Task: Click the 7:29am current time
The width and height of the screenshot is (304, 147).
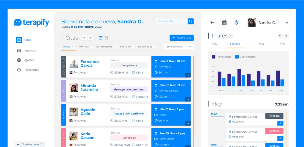Action: click(281, 104)
